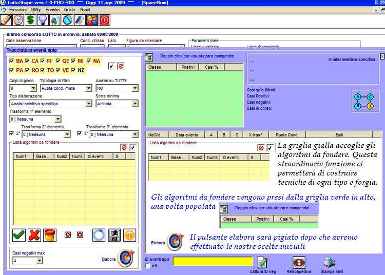This screenshot has height=275, width=385.
Task: Toggle the BA wheel checkbox
Action: tap(11, 61)
